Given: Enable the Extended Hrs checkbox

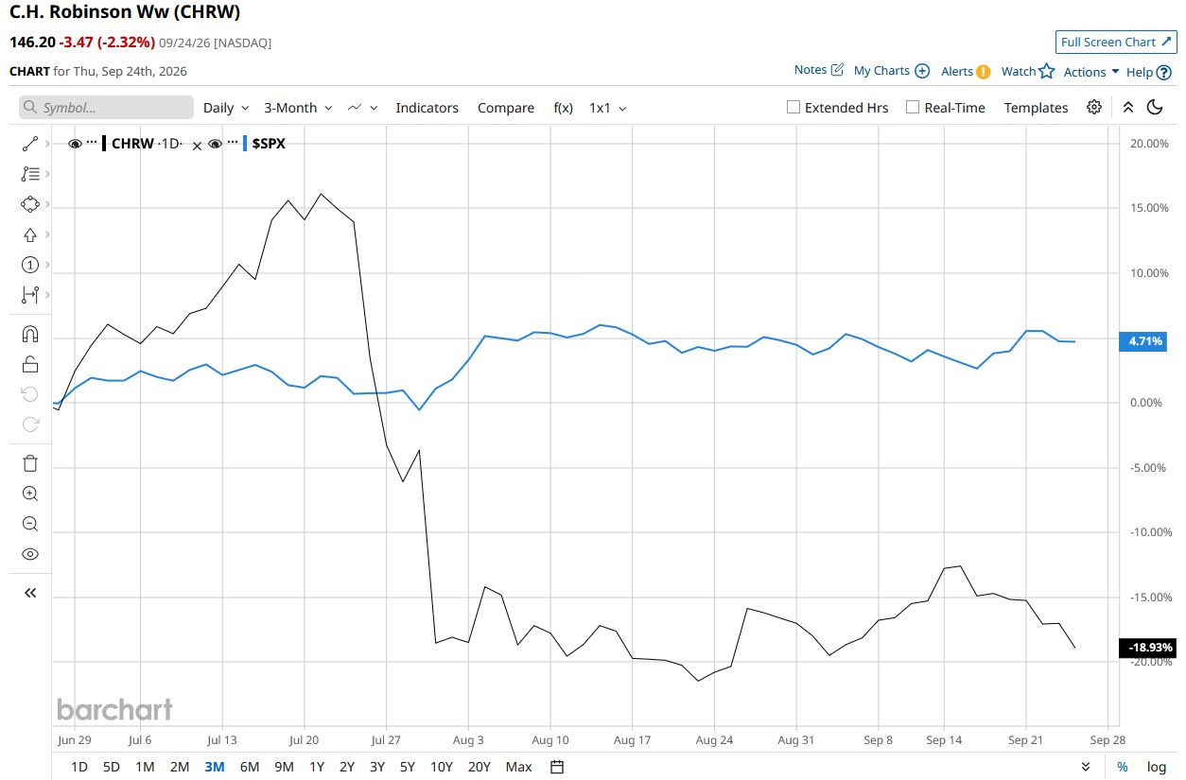Looking at the screenshot, I should click(794, 107).
